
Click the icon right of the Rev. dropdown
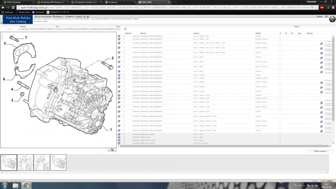125,29
